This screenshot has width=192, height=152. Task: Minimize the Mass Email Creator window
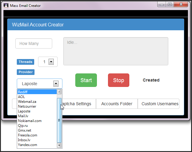(162, 4)
